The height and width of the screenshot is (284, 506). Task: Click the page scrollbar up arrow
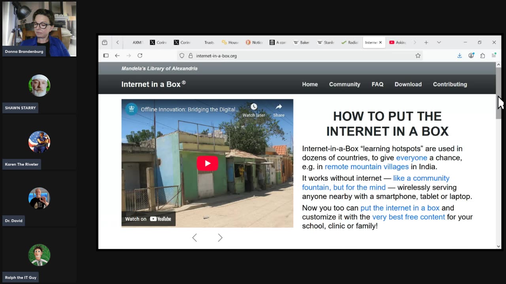[498, 65]
